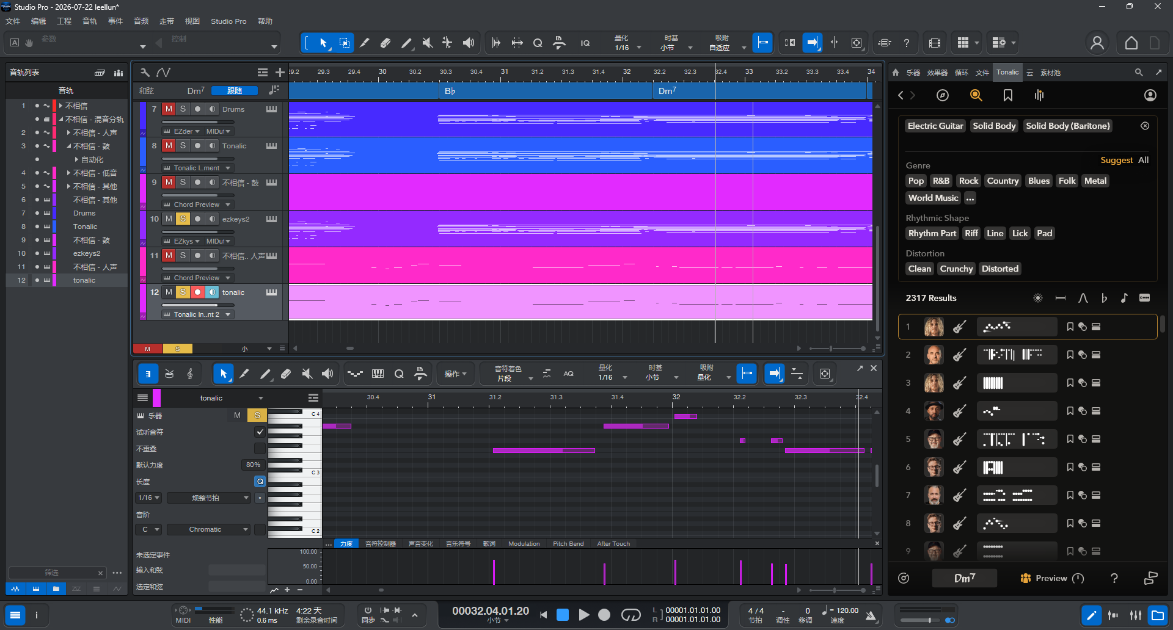Open browser search magnifier icon

[x=1139, y=72]
